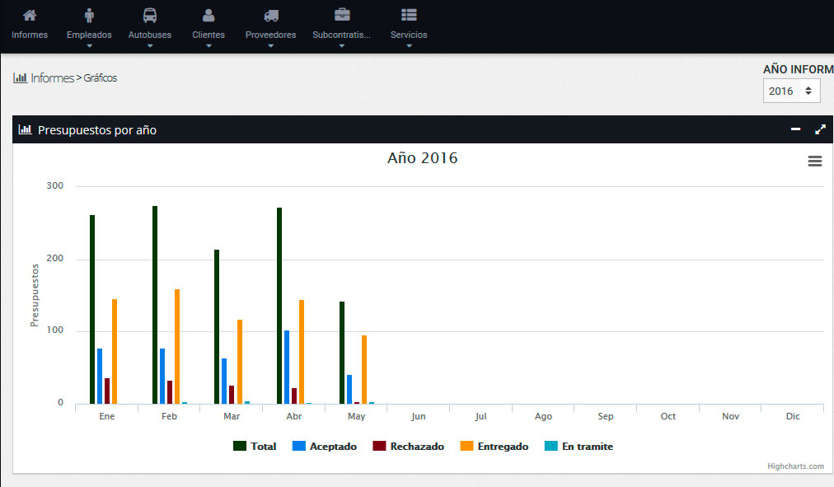Click the Clientes user icon
The image size is (834, 487).
click(208, 15)
